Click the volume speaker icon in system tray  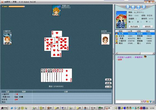(116, 108)
